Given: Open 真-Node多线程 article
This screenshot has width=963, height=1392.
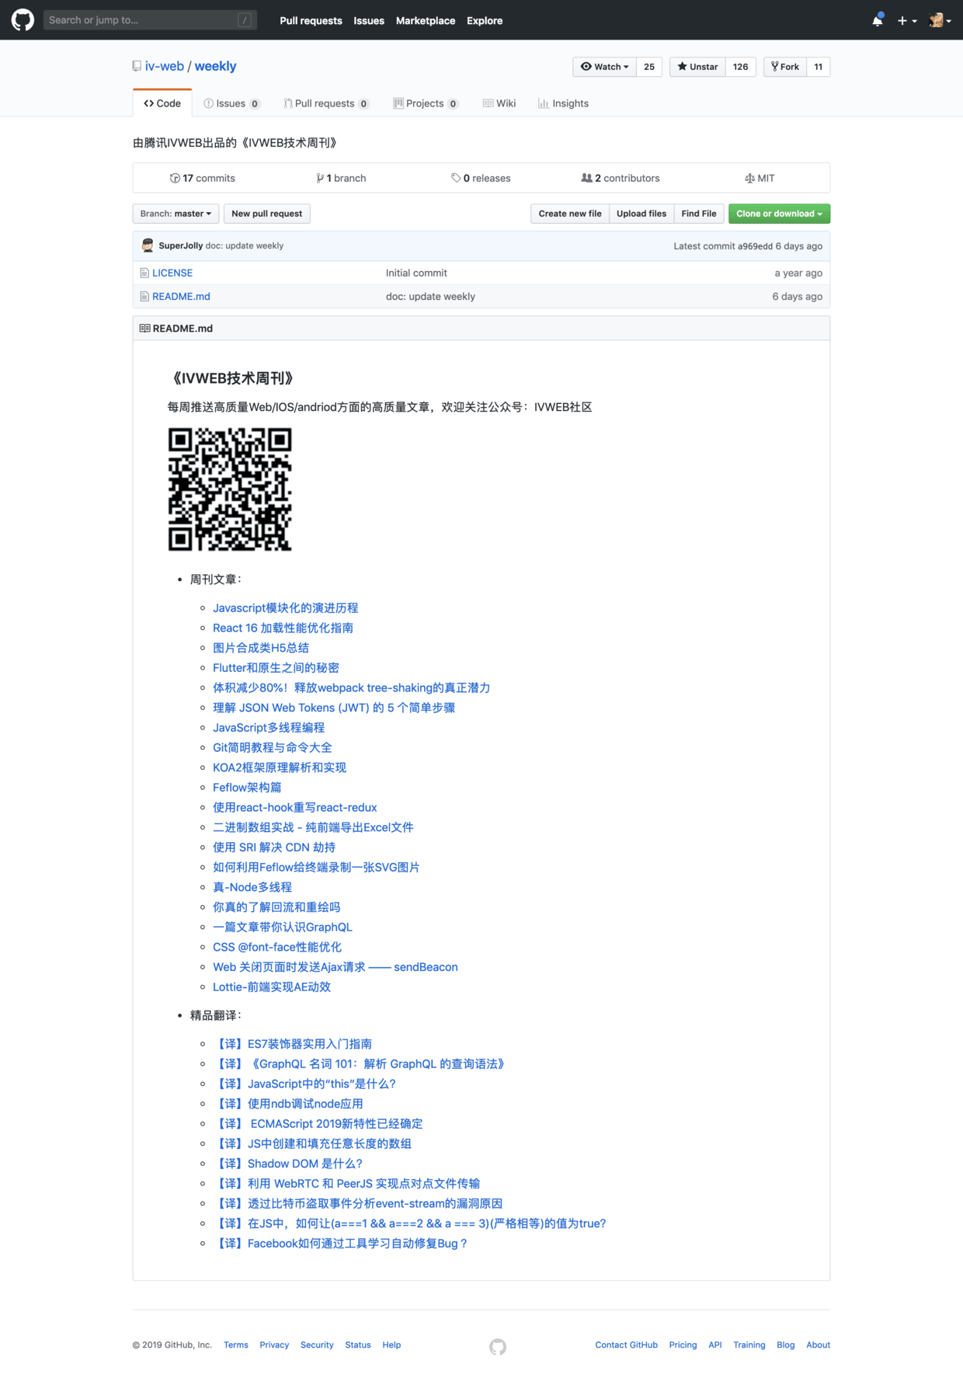Looking at the screenshot, I should (252, 887).
